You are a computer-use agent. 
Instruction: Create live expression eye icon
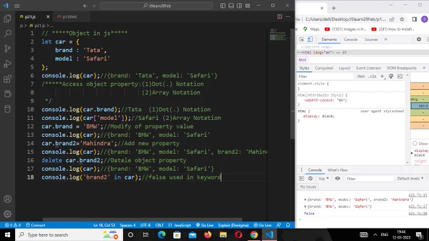pos(338,179)
